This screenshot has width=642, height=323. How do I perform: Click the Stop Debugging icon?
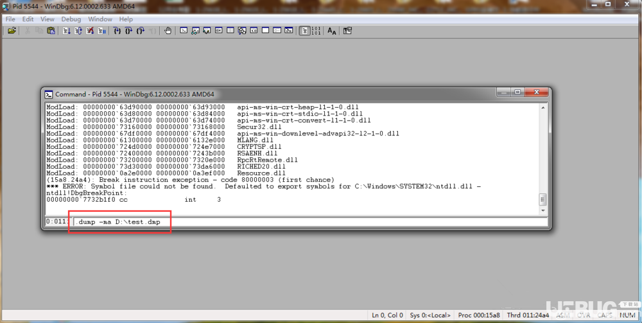(x=90, y=31)
